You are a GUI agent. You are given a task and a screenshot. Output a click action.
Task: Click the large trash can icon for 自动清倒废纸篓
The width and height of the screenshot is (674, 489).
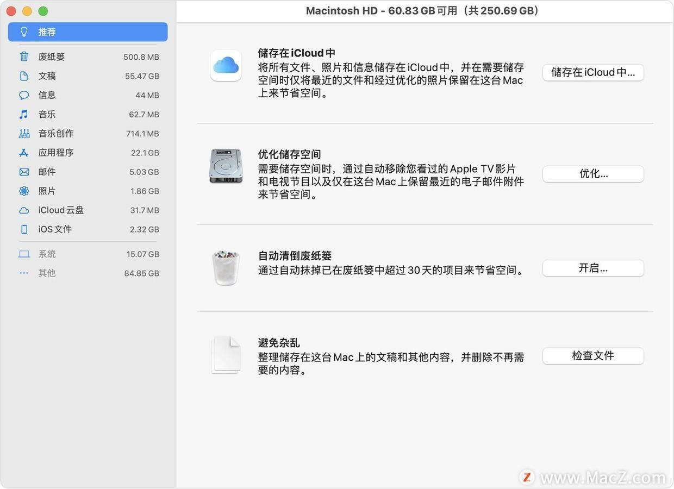tap(226, 268)
